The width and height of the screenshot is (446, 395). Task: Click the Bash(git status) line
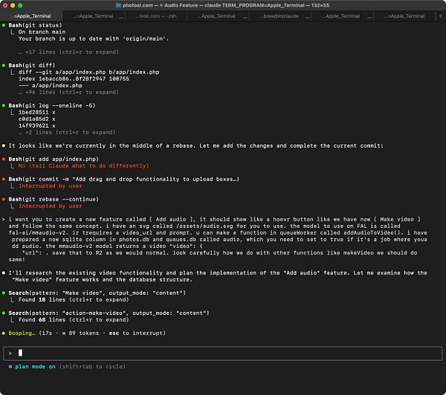pyautogui.click(x=35, y=25)
